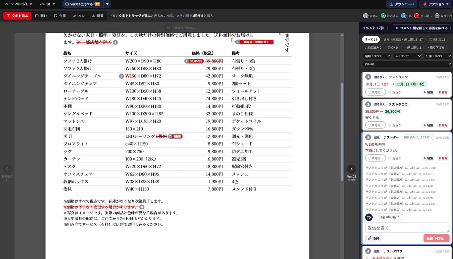Click the blue OK status icon

tap(403, 16)
